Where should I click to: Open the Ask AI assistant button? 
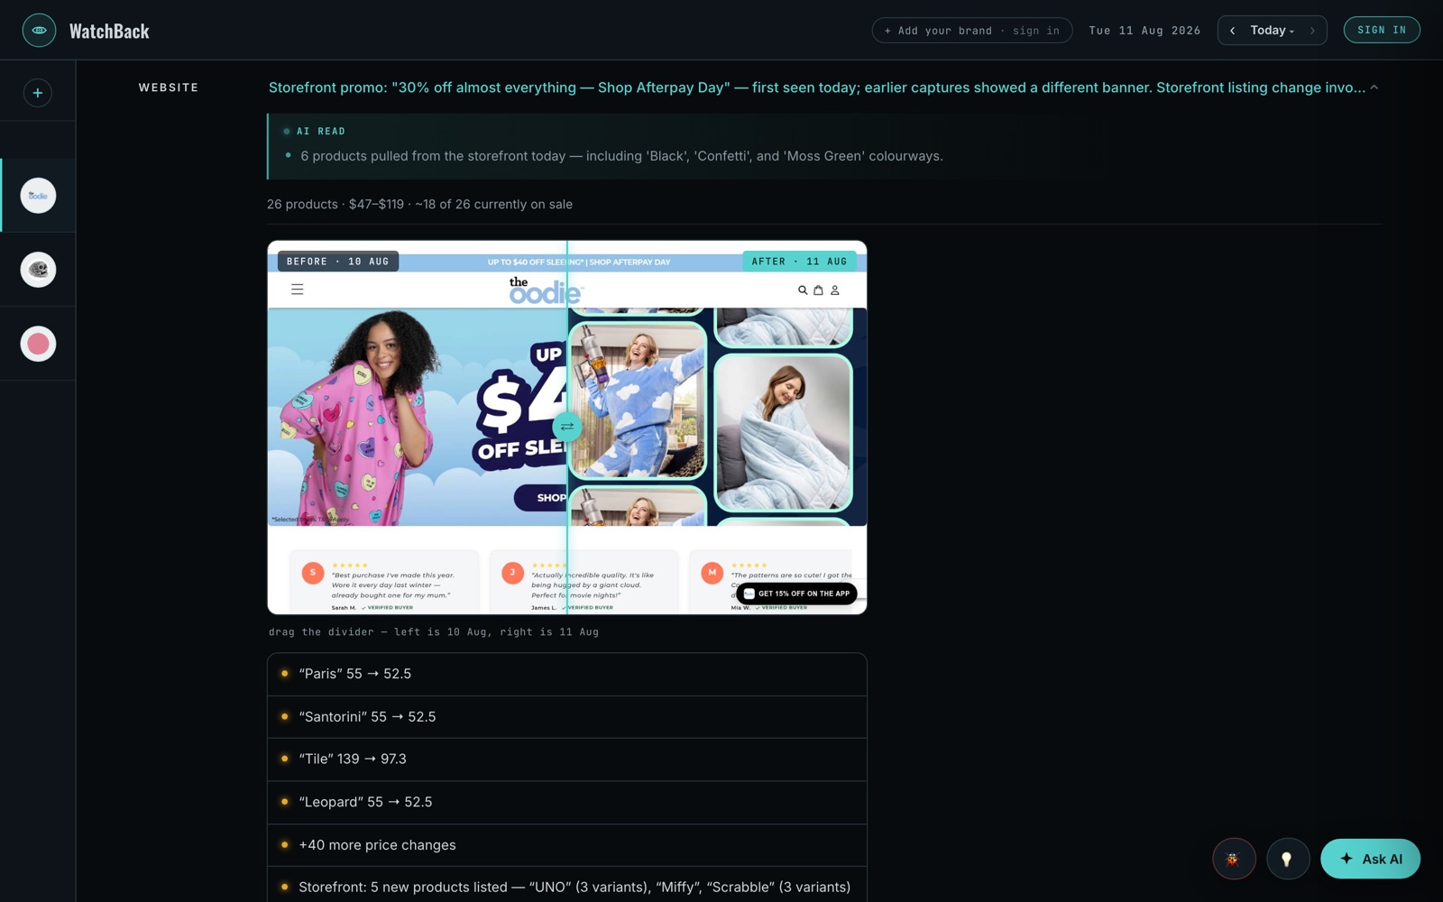click(1370, 859)
